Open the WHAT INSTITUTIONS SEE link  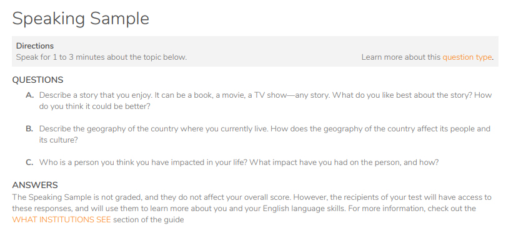(62, 220)
